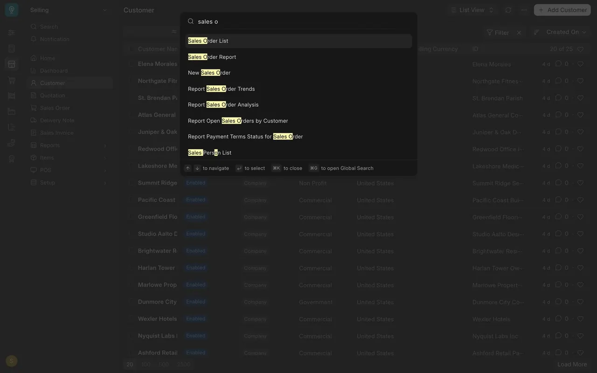Like the Elena Morales row with heart
Viewport: 597px width, 373px height.
pos(580,64)
